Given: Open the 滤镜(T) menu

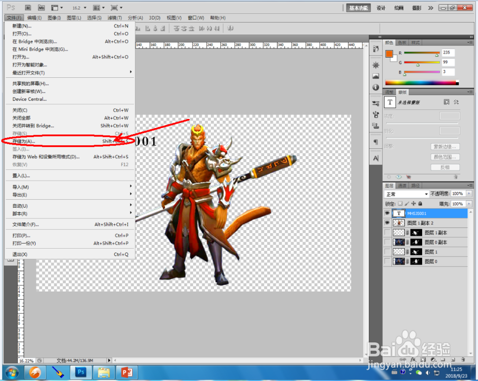Looking at the screenshot, I should 115,18.
